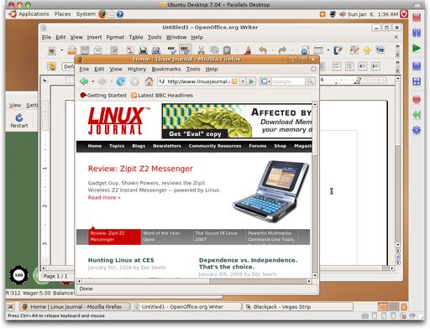Open the Ubuntu help icon in top panel

click(x=120, y=14)
